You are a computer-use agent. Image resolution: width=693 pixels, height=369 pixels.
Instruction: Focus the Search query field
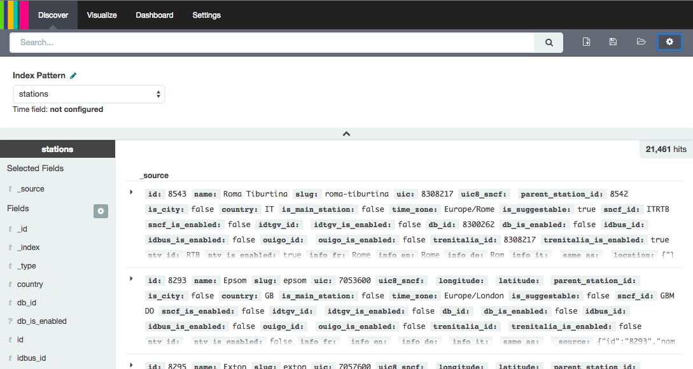272,43
